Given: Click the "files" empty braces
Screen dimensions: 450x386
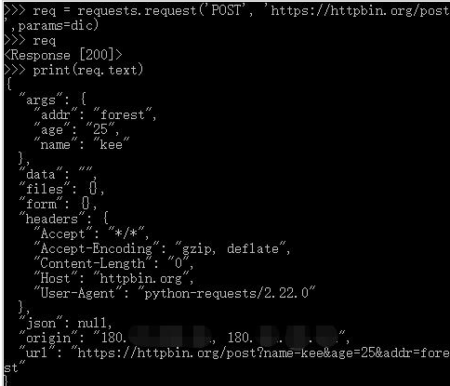Looking at the screenshot, I should (93, 189).
